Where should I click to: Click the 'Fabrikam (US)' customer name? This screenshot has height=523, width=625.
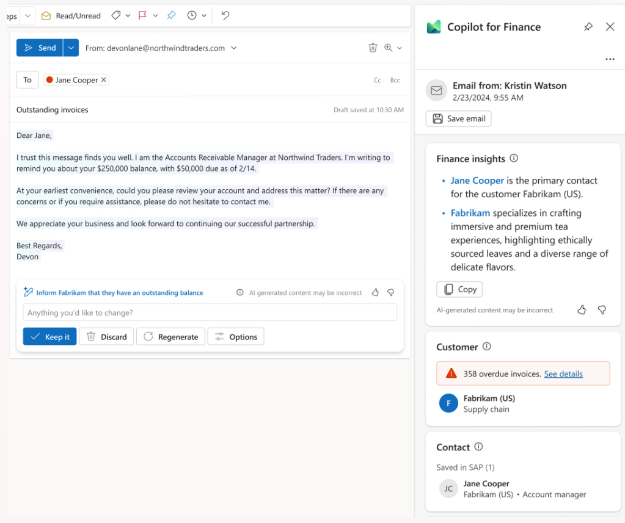pos(489,399)
